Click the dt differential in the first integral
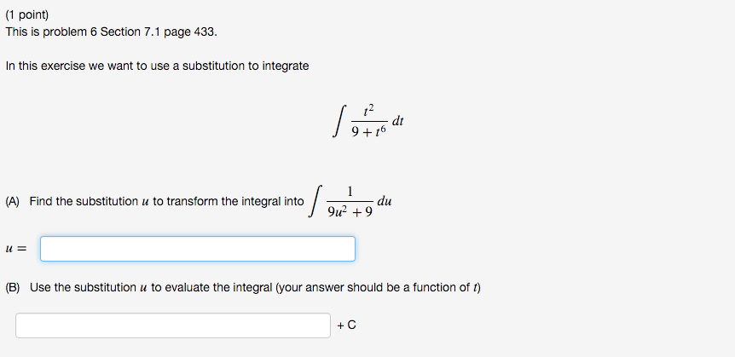 click(x=397, y=121)
